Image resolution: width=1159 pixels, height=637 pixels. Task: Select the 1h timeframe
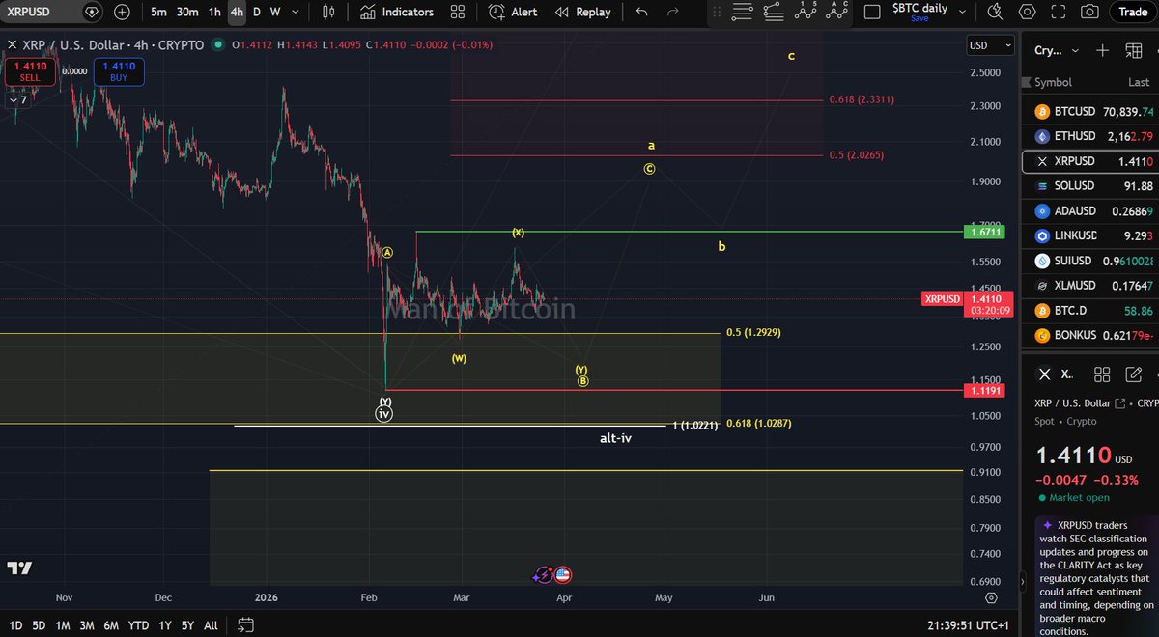click(214, 13)
